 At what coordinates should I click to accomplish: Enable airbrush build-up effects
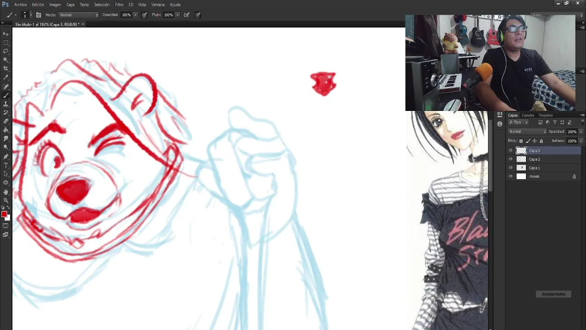[187, 15]
